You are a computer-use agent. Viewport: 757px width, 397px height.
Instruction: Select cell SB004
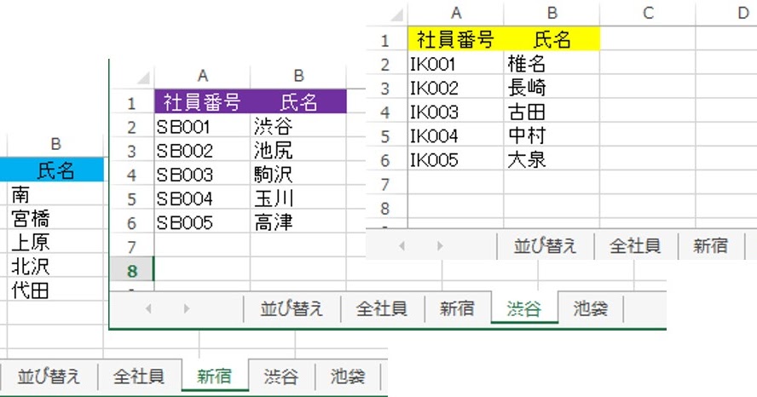click(203, 198)
